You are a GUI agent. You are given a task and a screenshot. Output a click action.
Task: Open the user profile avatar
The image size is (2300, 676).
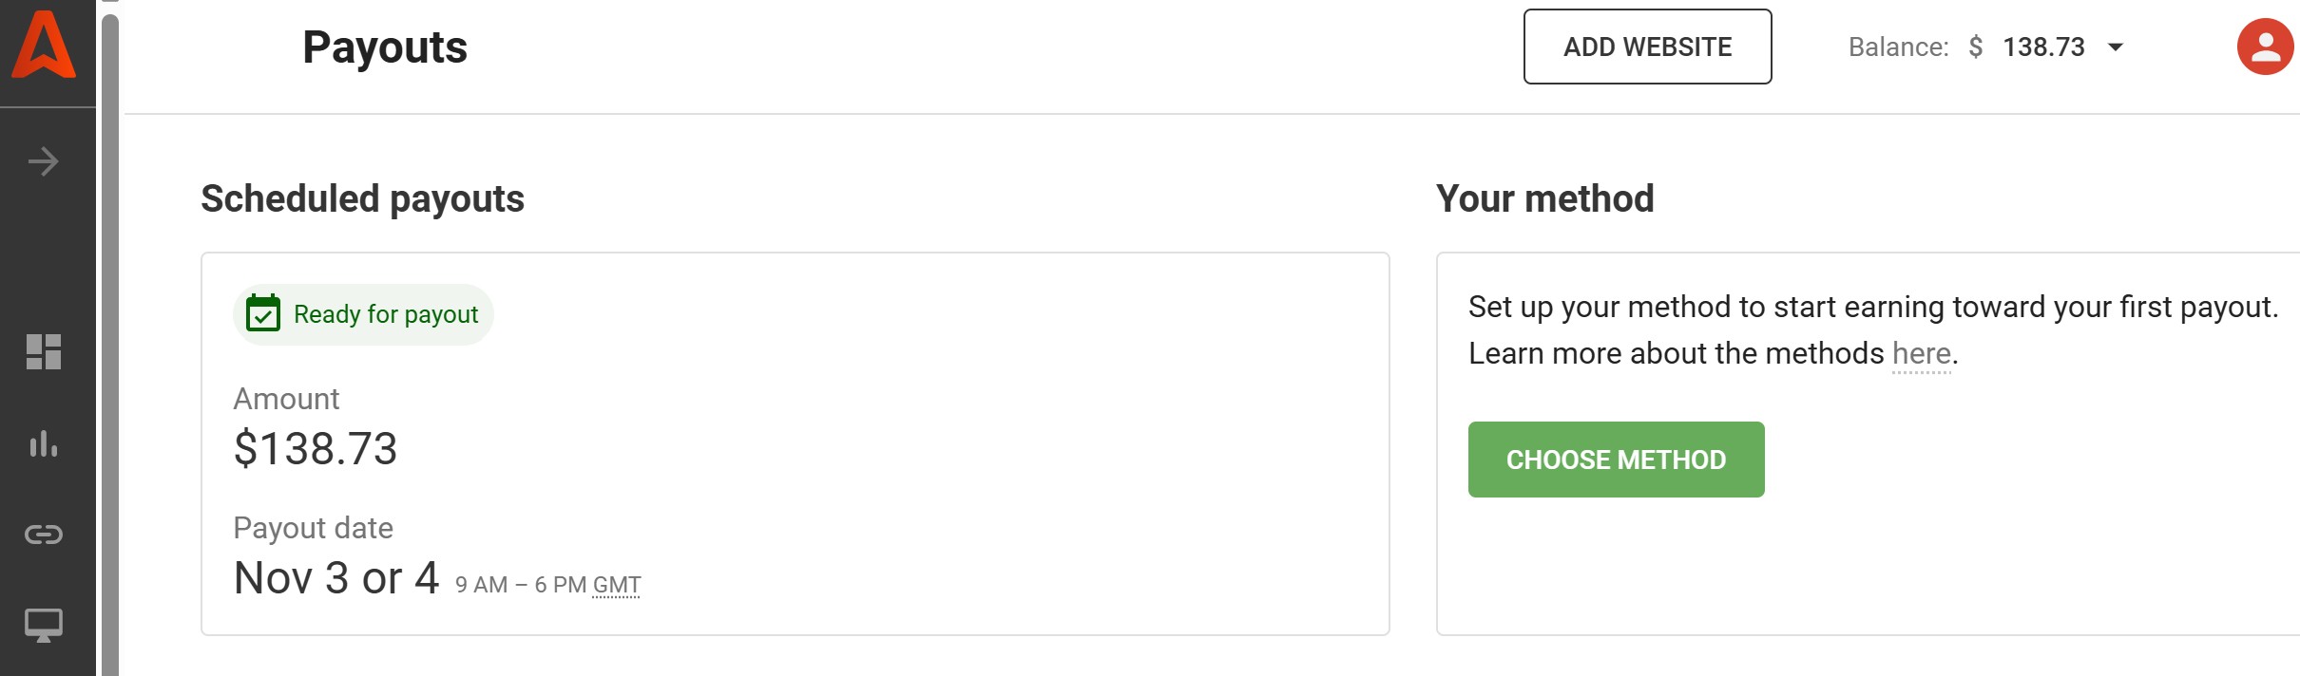point(2265,47)
